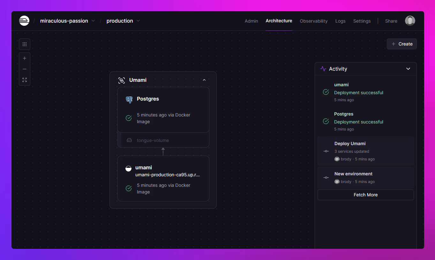Open umami deployment successful activity entry
Image resolution: width=435 pixels, height=260 pixels.
click(366, 92)
